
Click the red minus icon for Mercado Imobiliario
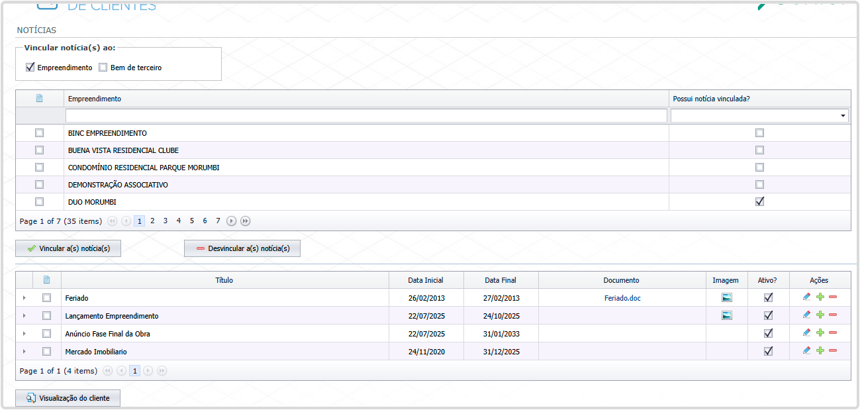pos(833,351)
